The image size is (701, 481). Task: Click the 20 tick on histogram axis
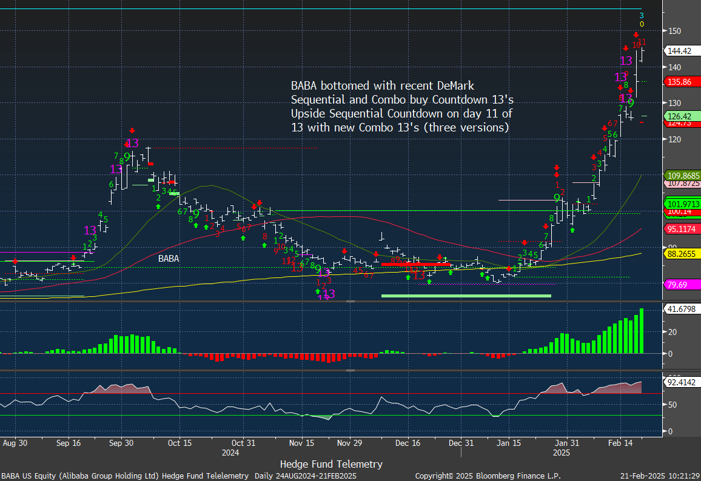672,332
